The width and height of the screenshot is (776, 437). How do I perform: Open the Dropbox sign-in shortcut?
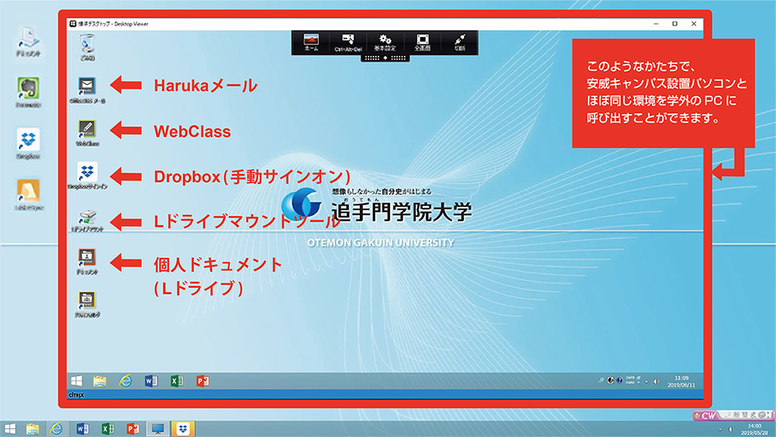coord(87,176)
